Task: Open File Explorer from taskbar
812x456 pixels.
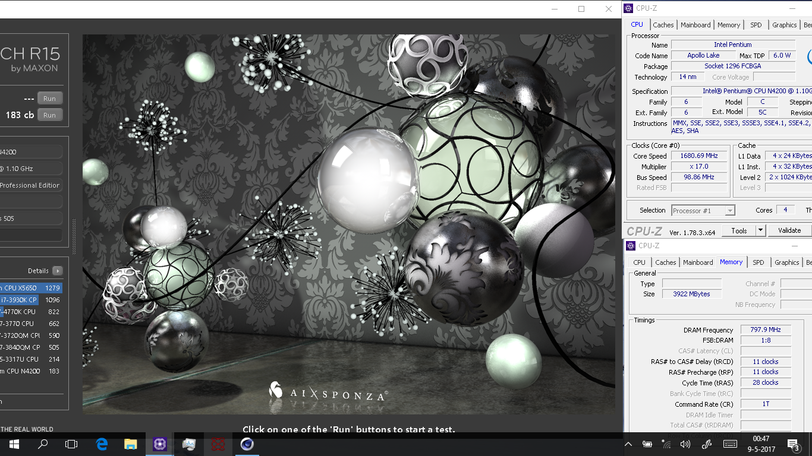Action: click(131, 444)
